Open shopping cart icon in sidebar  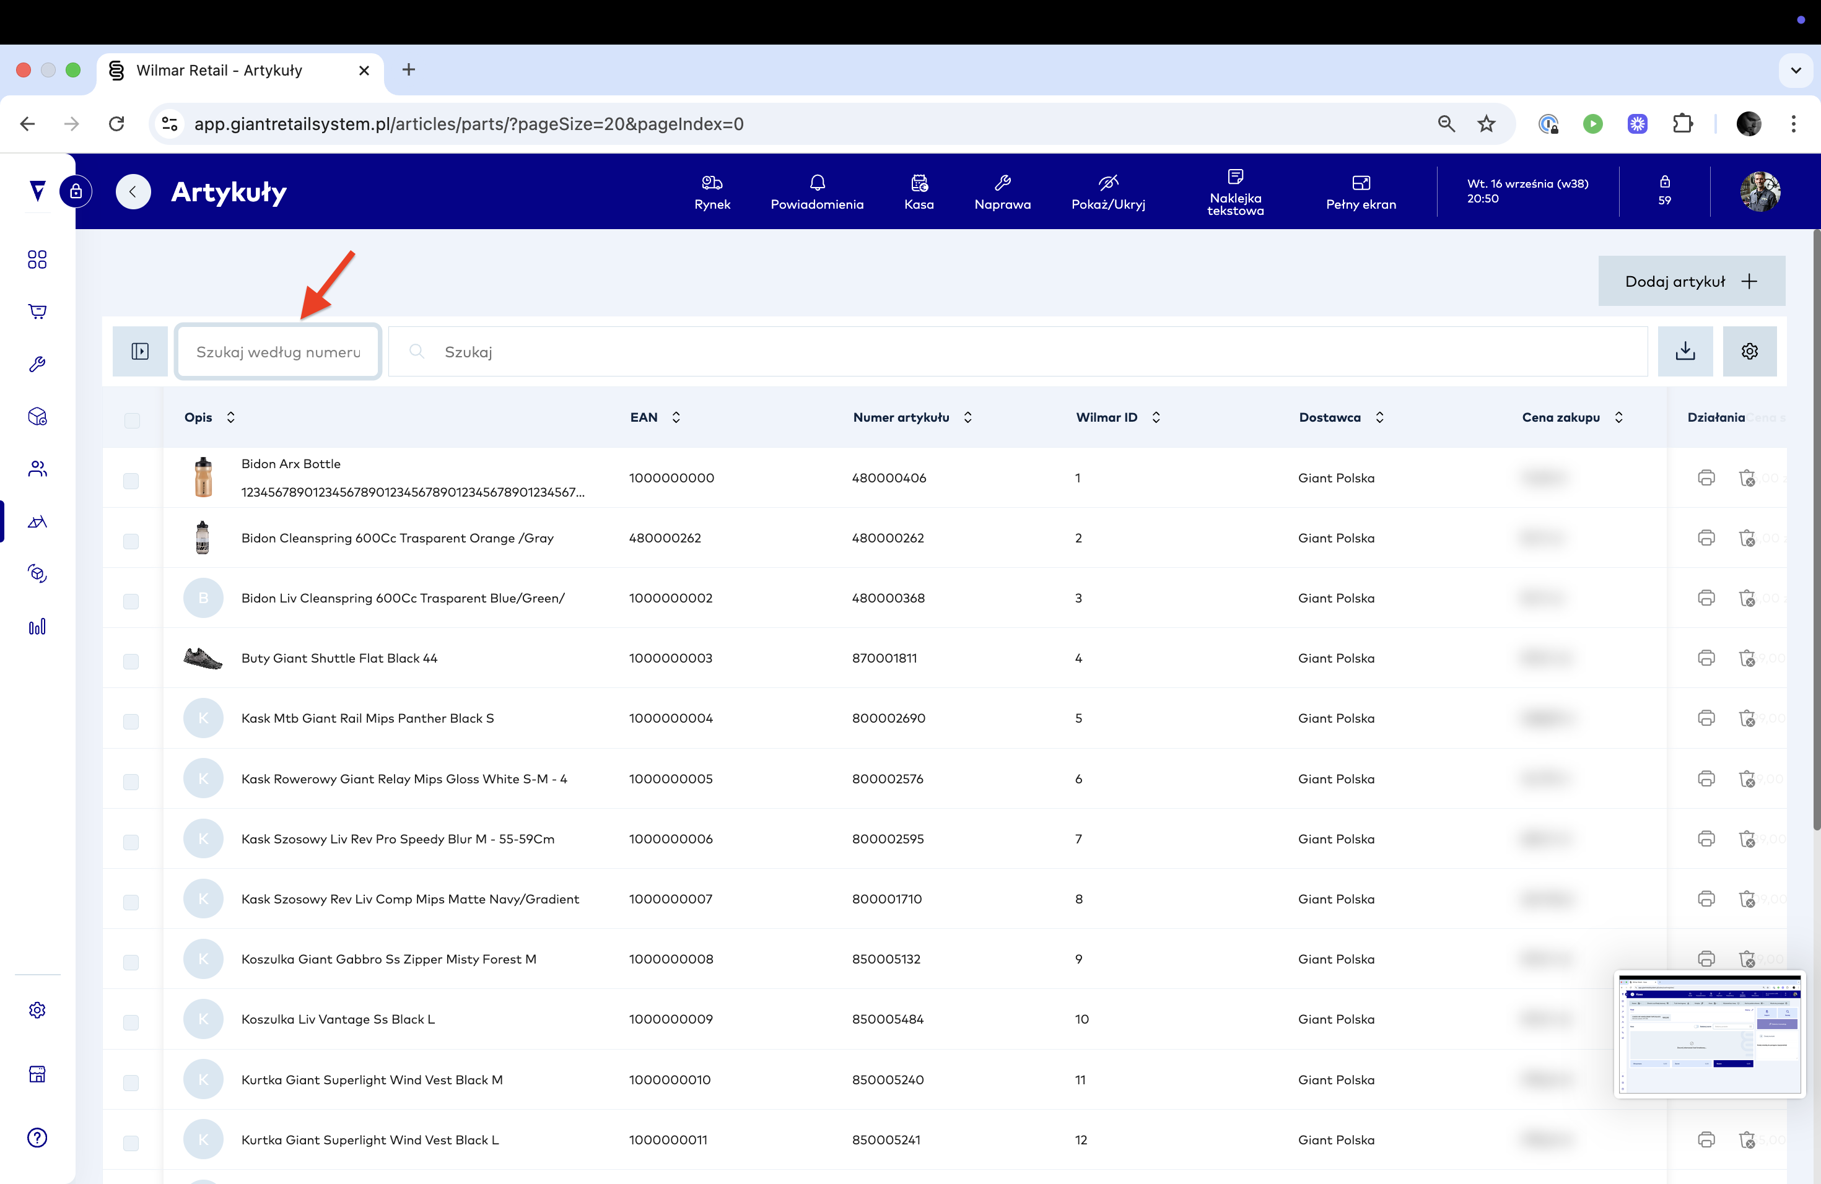point(37,311)
